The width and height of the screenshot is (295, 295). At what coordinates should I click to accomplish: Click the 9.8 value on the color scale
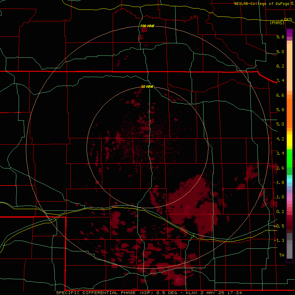(x=280, y=37)
